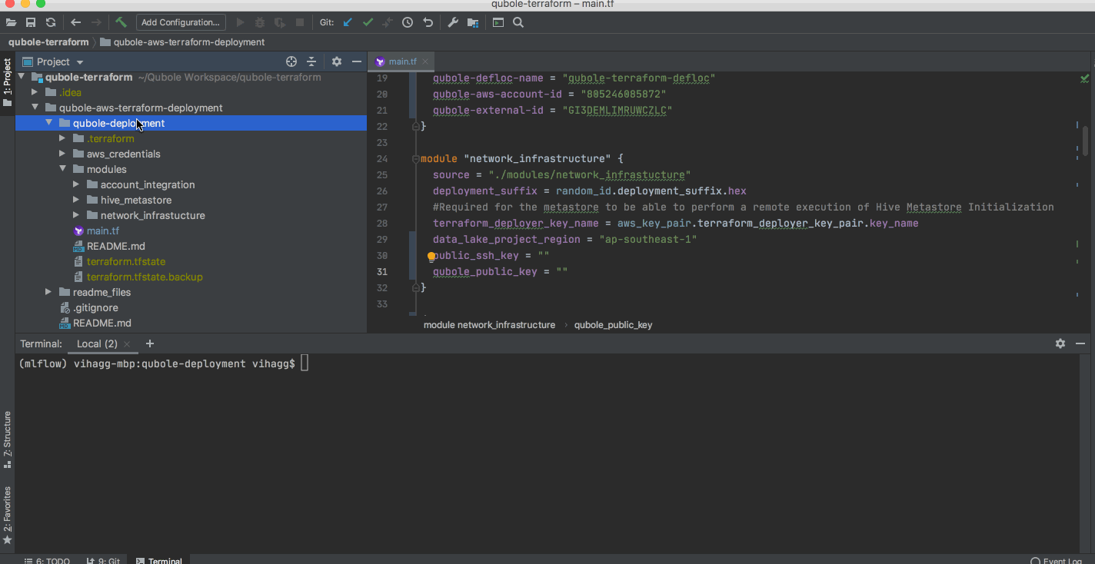This screenshot has width=1095, height=564.
Task: Navigate back with the left arrow
Action: [x=75, y=22]
